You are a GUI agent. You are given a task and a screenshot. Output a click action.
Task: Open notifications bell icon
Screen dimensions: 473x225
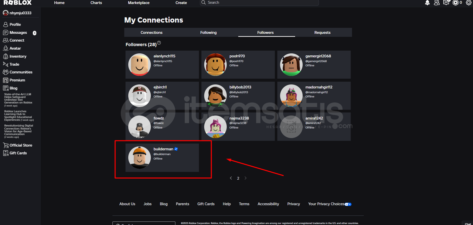click(427, 3)
